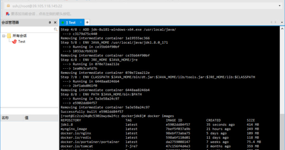Select the Test session entry

point(22,42)
